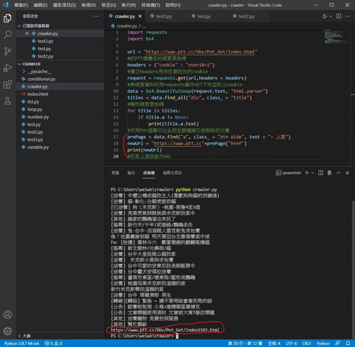Run the Python file with play button

[324, 16]
